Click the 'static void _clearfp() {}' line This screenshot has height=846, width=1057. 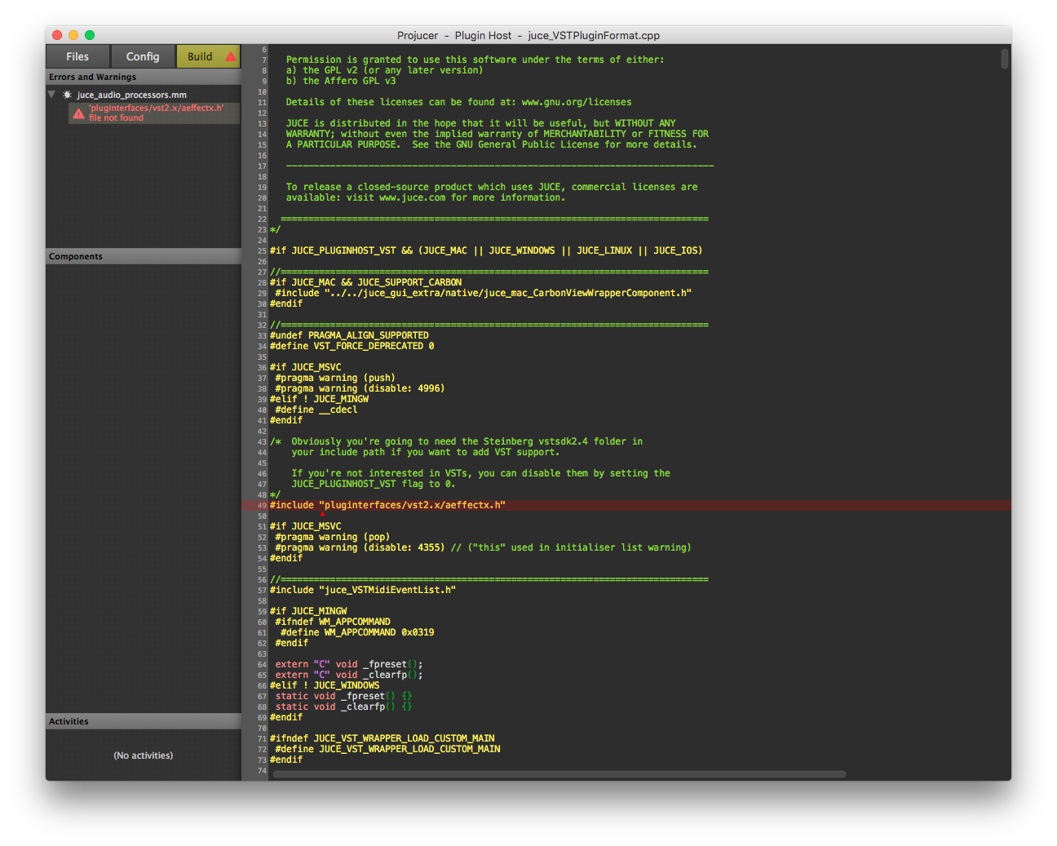pyautogui.click(x=343, y=706)
